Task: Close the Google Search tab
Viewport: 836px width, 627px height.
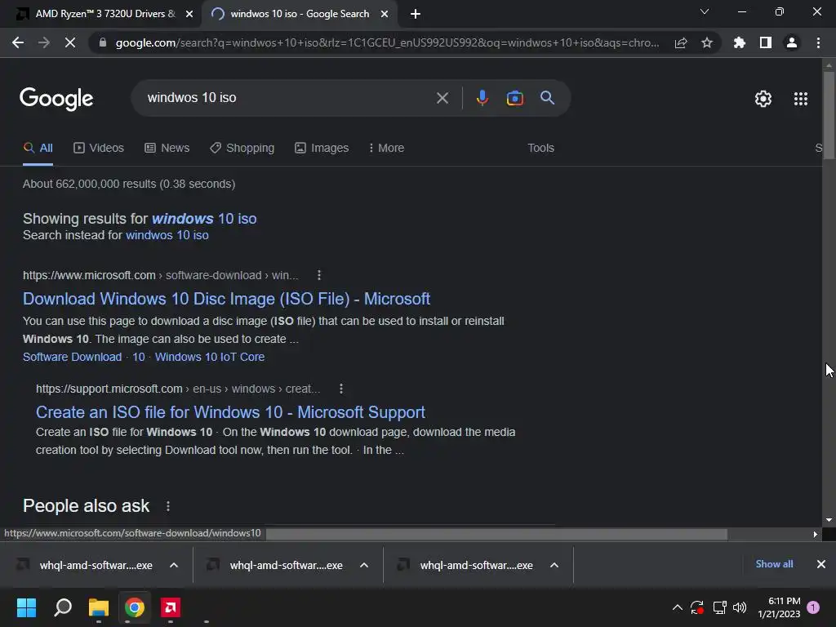Action: (385, 15)
